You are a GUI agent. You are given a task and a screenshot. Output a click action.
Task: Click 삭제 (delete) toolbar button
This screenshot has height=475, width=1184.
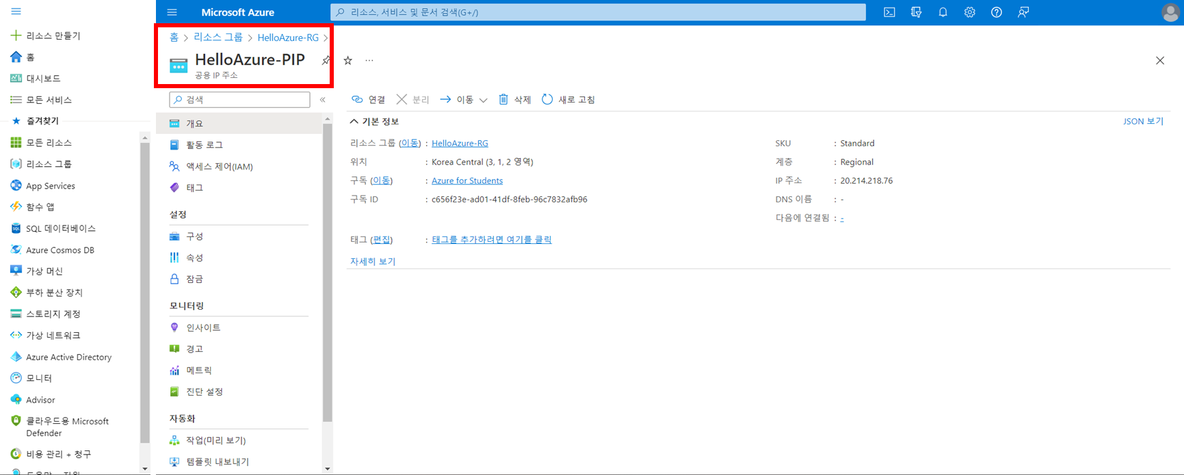[514, 99]
